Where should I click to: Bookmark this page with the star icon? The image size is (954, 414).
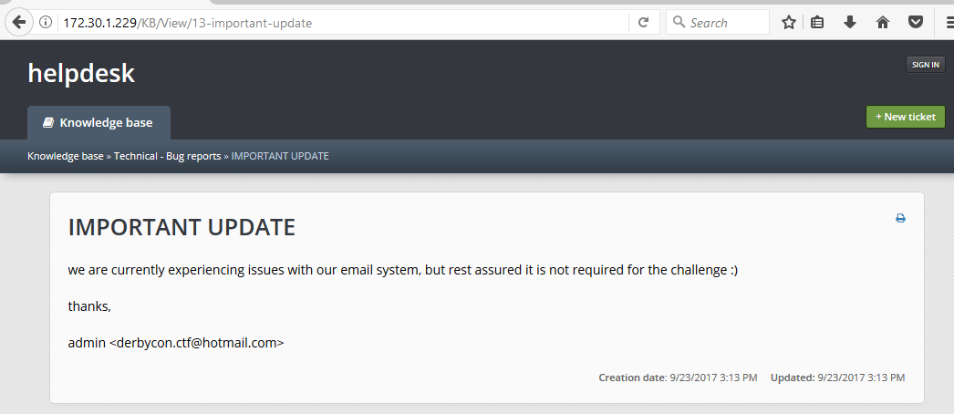pyautogui.click(x=789, y=23)
